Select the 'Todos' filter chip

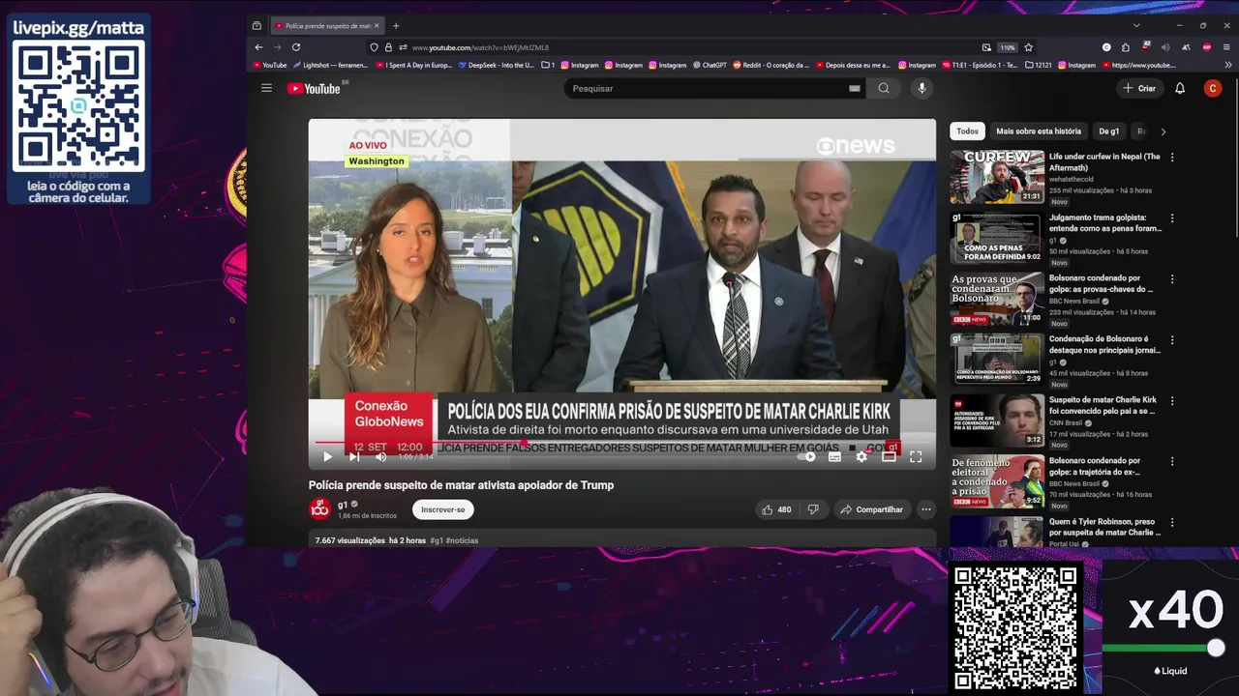967,131
